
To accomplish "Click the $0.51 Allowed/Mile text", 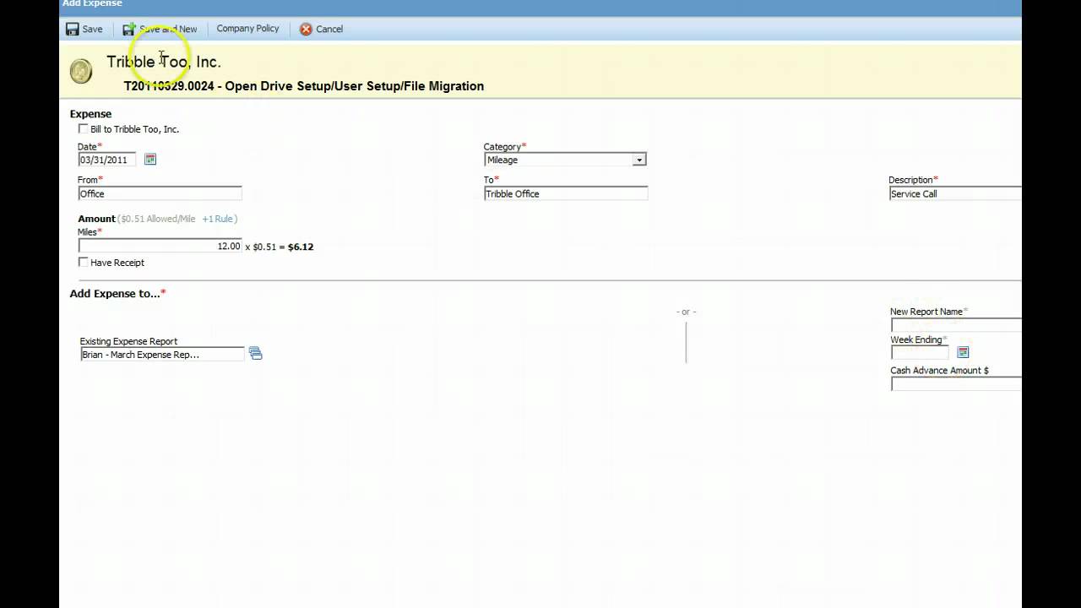I will click(159, 219).
